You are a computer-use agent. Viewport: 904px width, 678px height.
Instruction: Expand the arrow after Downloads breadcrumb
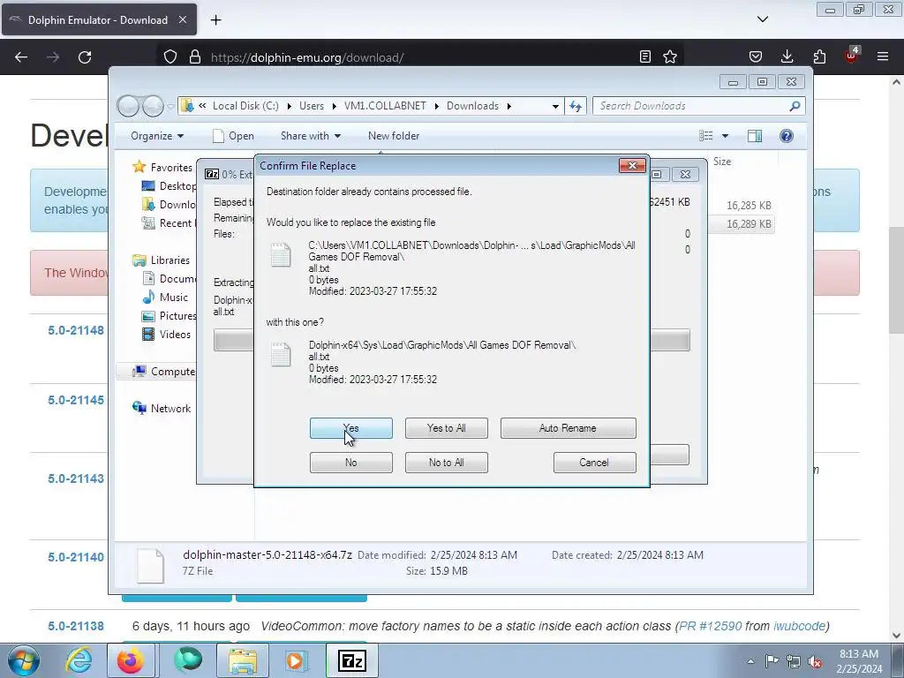point(509,106)
